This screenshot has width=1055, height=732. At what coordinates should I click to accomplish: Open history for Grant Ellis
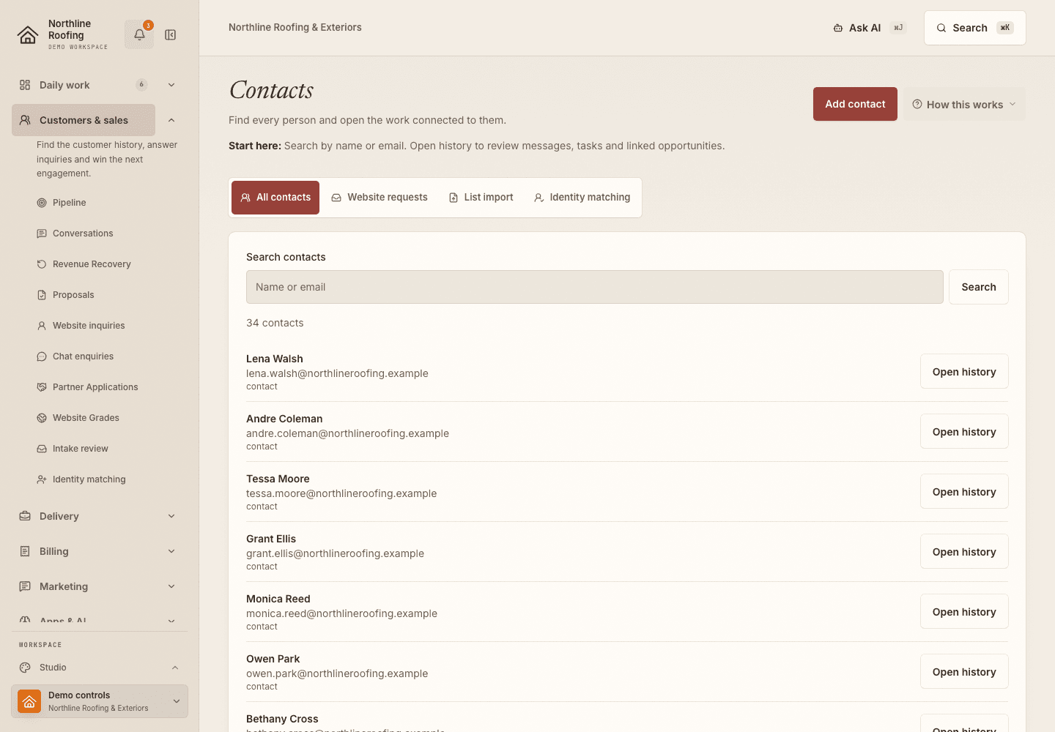964,552
